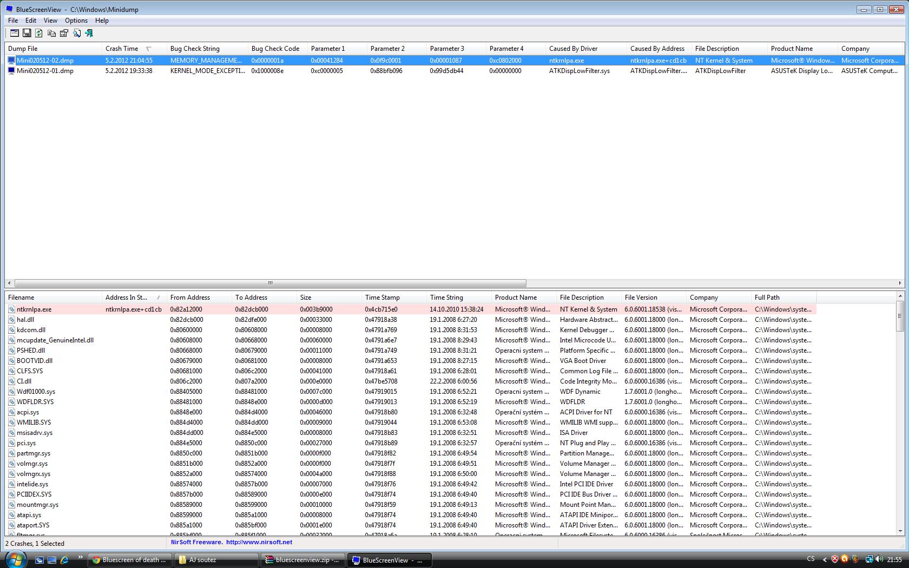This screenshot has width=909, height=568.
Task: Sort drivers by Filename column header
Action: pos(54,298)
